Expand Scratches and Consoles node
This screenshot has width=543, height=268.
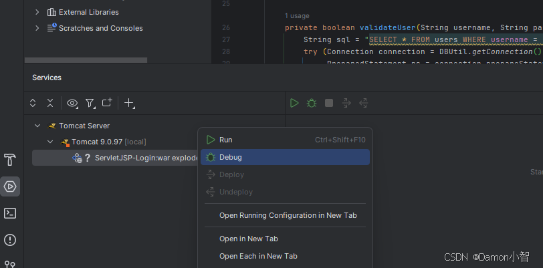(37, 28)
